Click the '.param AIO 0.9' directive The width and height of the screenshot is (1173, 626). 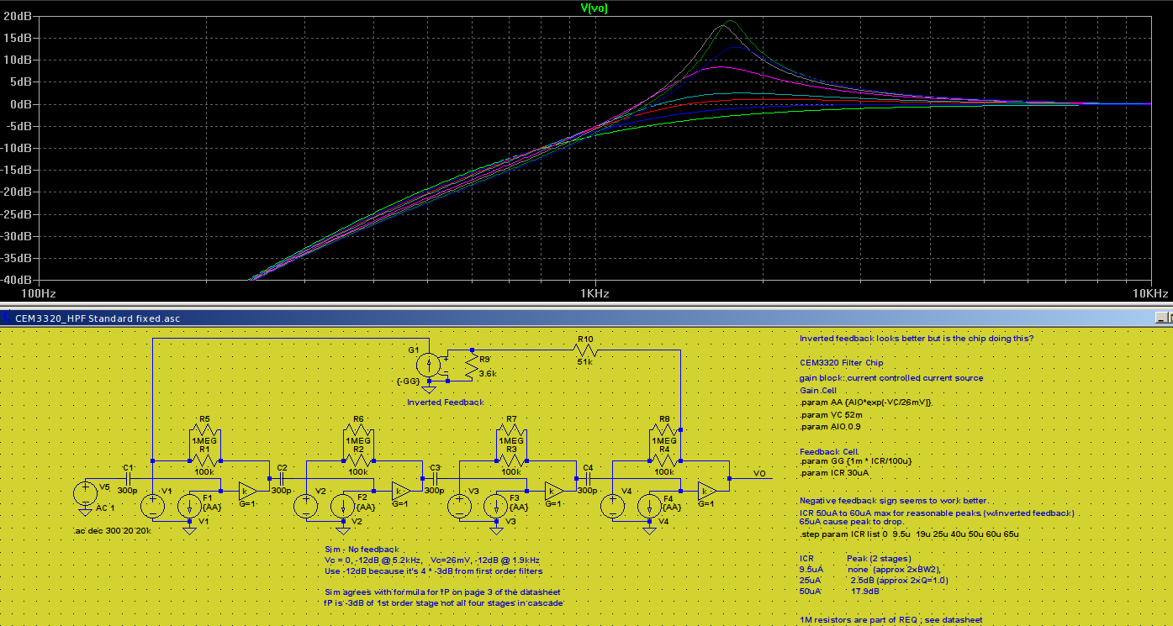click(x=829, y=427)
